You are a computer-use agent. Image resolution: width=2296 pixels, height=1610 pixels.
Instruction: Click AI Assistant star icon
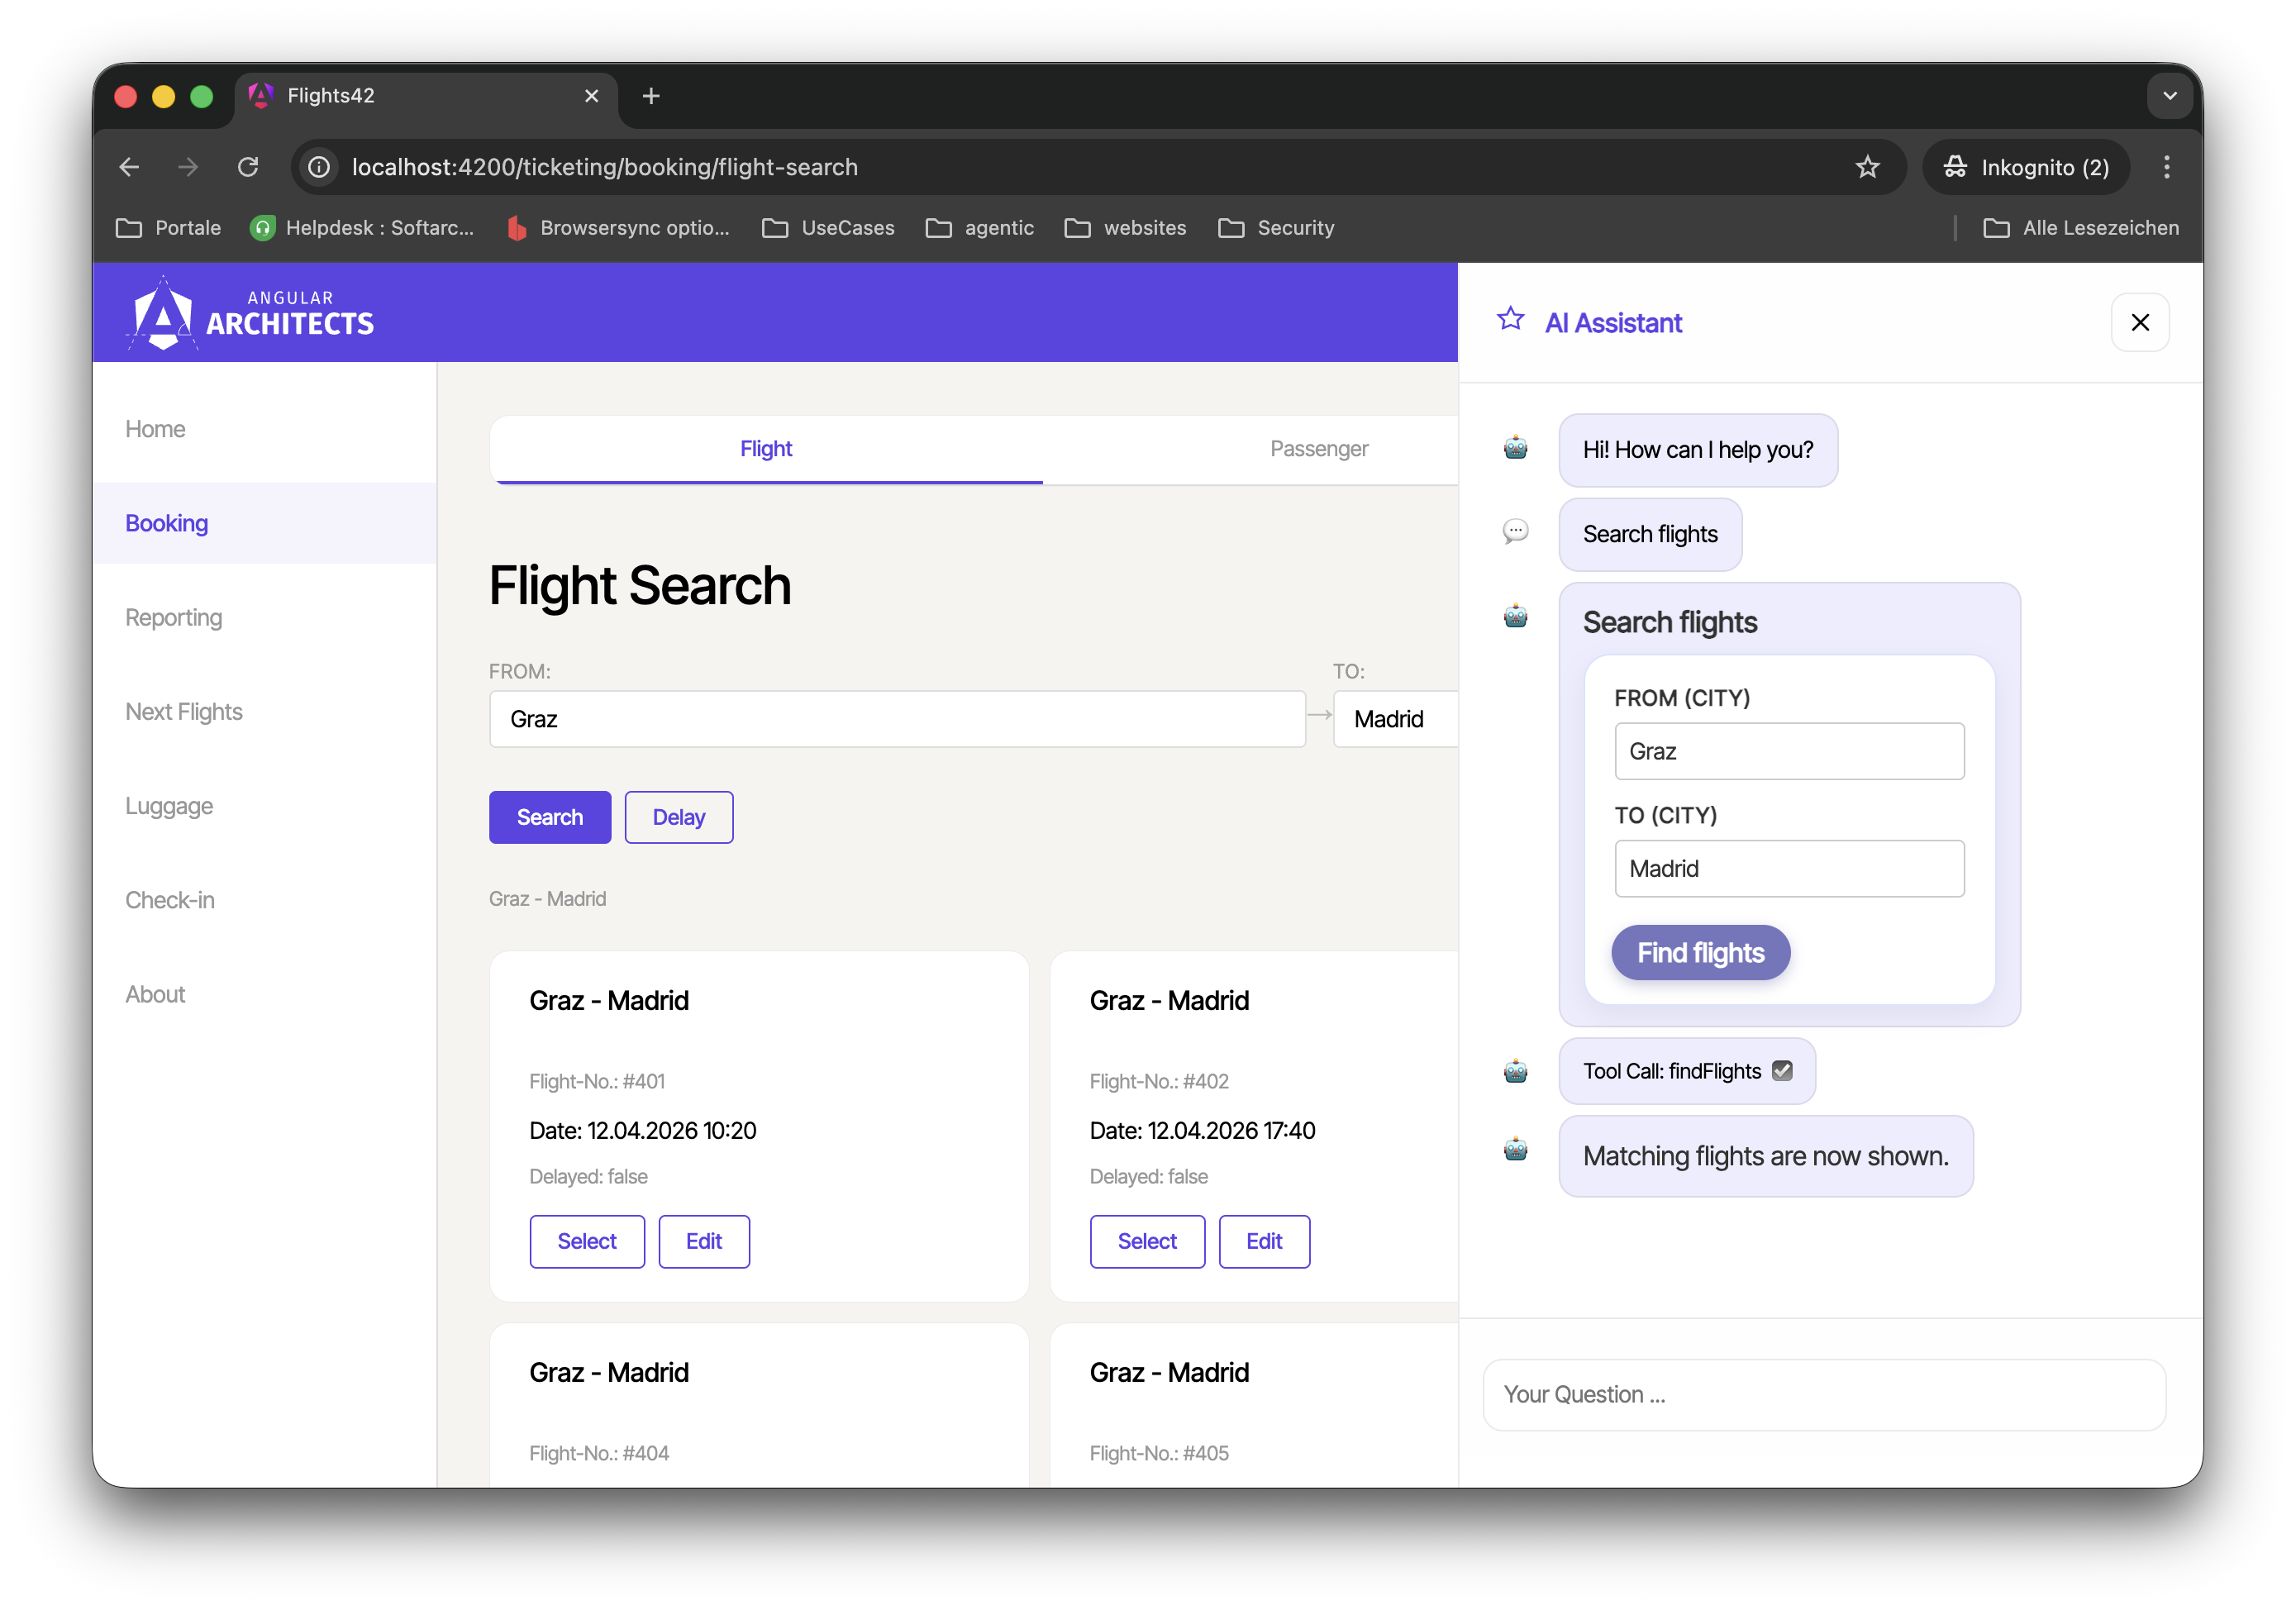click(1510, 320)
